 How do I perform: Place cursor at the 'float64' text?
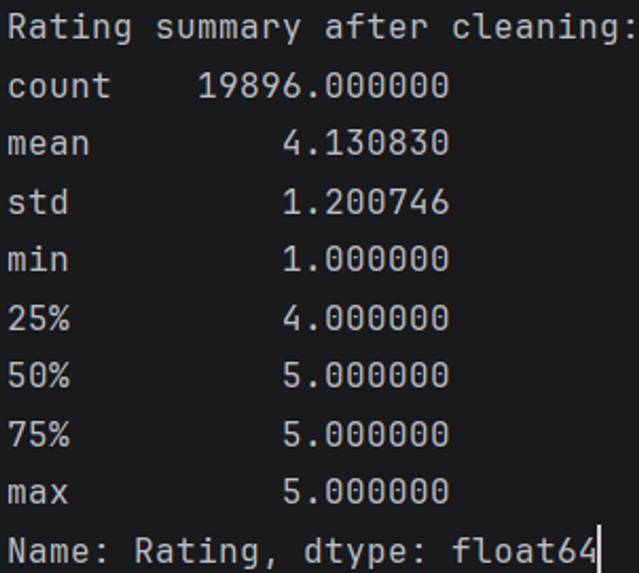click(x=523, y=551)
